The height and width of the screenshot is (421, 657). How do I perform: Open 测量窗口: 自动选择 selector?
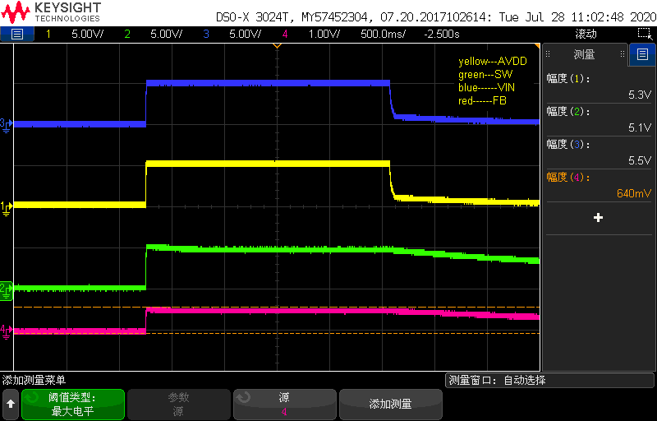pyautogui.click(x=549, y=381)
